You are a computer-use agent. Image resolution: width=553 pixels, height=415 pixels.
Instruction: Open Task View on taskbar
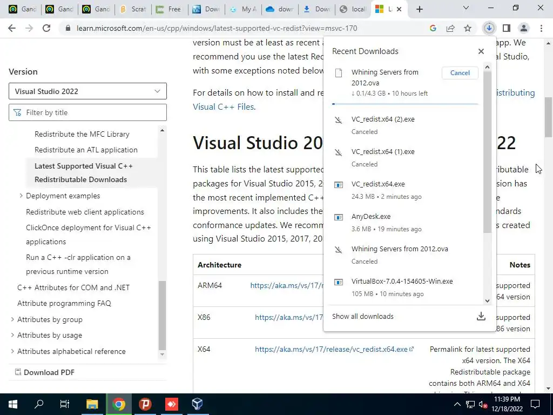[x=65, y=404]
